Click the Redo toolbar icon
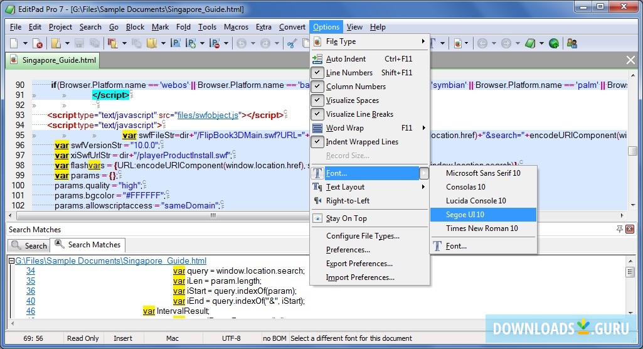The height and width of the screenshot is (349, 643). click(265, 43)
